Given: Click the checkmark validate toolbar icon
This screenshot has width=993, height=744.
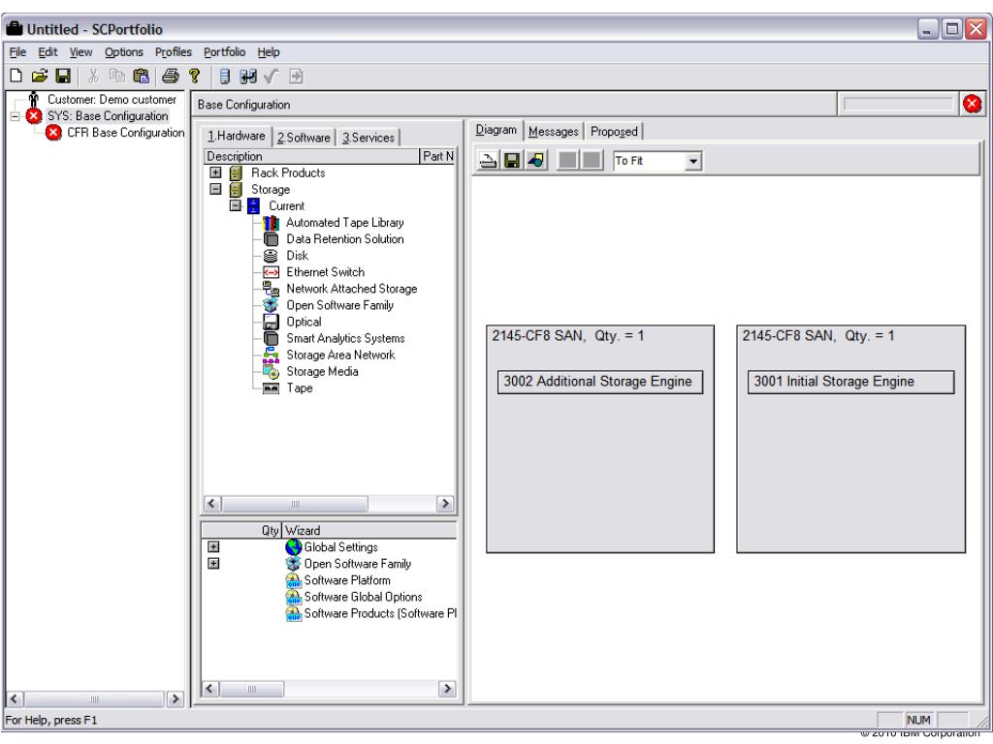Looking at the screenshot, I should point(272,77).
